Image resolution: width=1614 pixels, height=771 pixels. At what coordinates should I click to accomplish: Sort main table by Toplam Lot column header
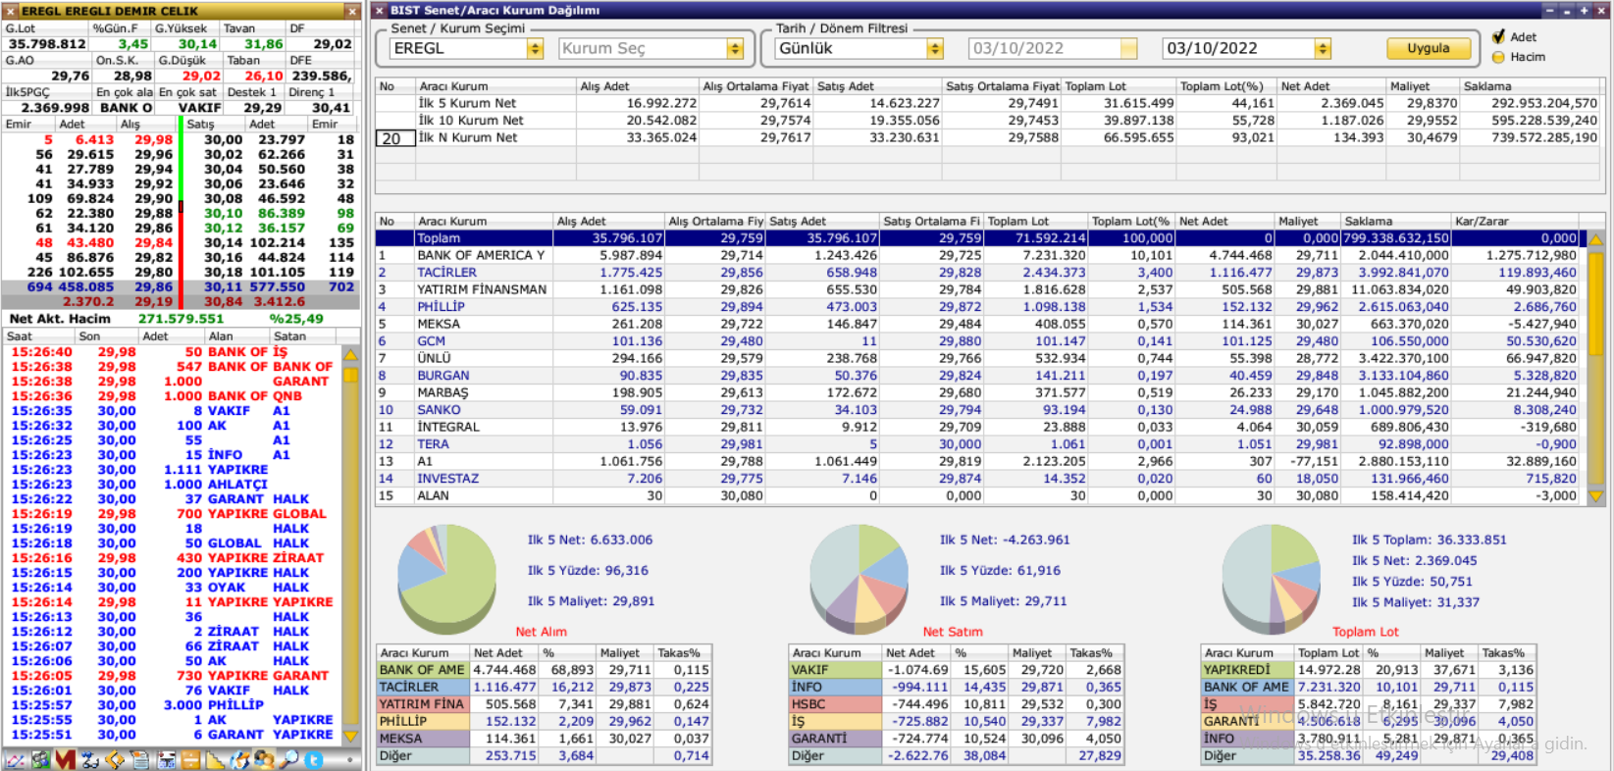point(1036,221)
